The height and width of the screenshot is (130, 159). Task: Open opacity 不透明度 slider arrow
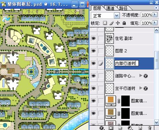[x=155, y=15]
